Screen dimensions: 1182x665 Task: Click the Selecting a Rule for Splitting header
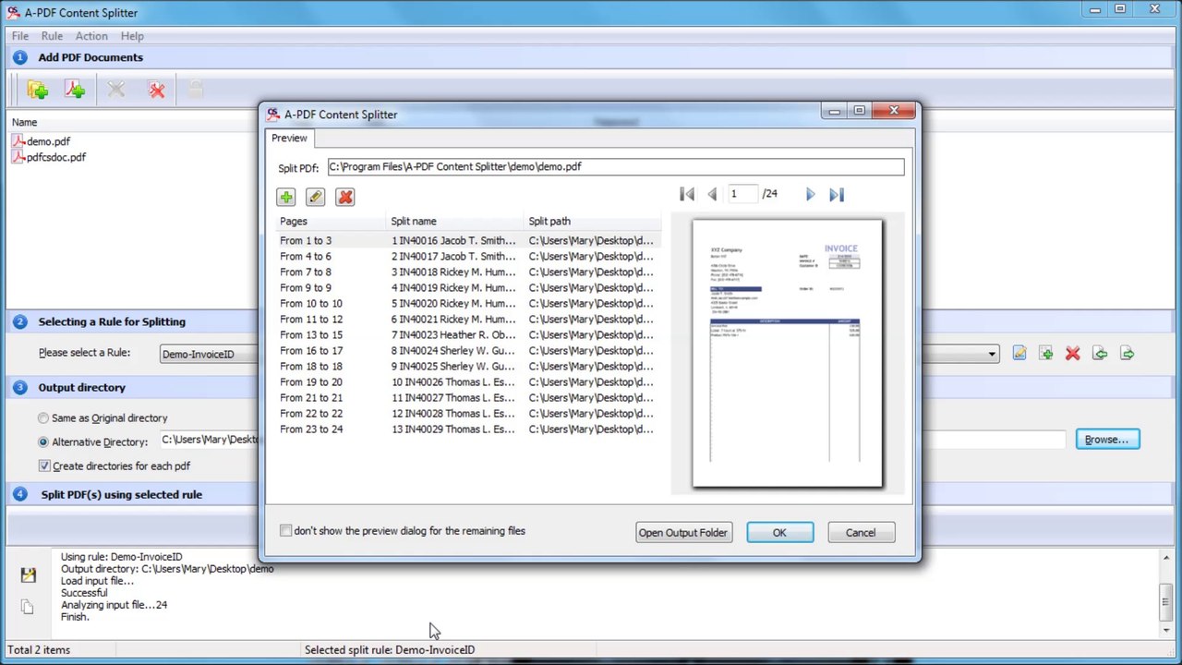(x=112, y=321)
